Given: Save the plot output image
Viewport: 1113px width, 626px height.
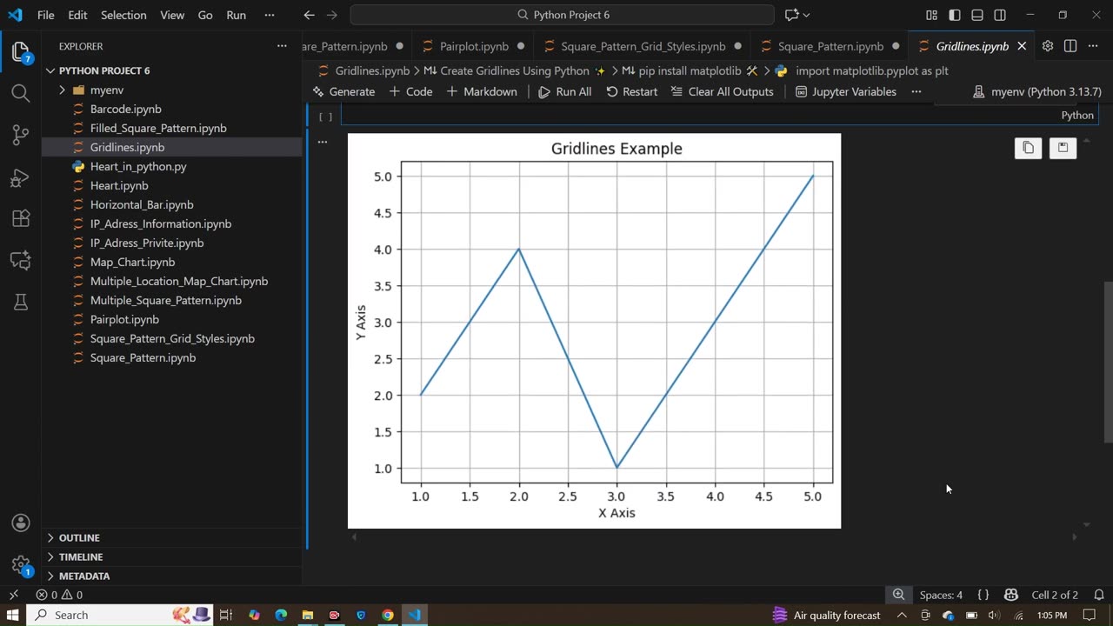Looking at the screenshot, I should pyautogui.click(x=1063, y=149).
